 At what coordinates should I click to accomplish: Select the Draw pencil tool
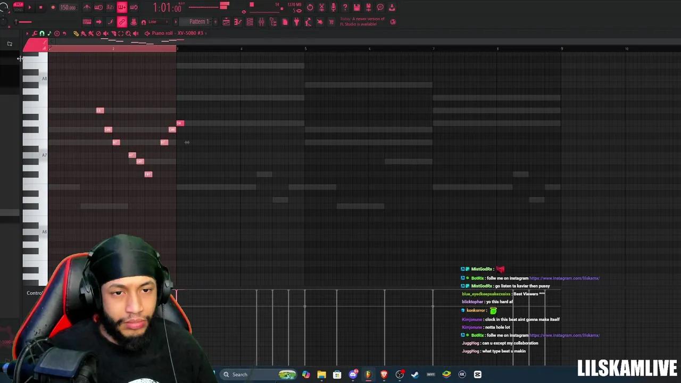pyautogui.click(x=76, y=33)
